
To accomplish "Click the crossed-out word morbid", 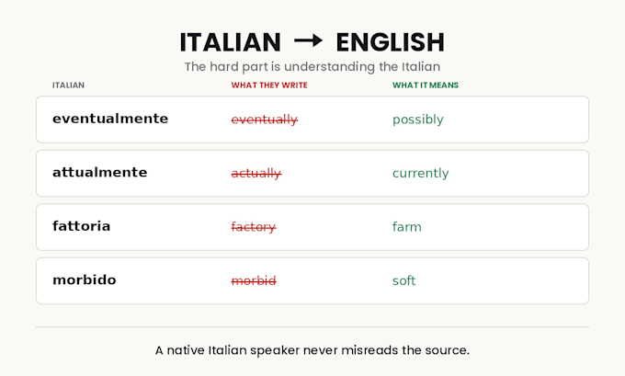I will [x=254, y=280].
